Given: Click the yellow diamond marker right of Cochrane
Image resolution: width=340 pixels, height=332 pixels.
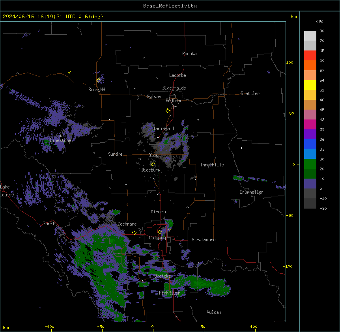Looking at the screenshot, I should 134,233.
